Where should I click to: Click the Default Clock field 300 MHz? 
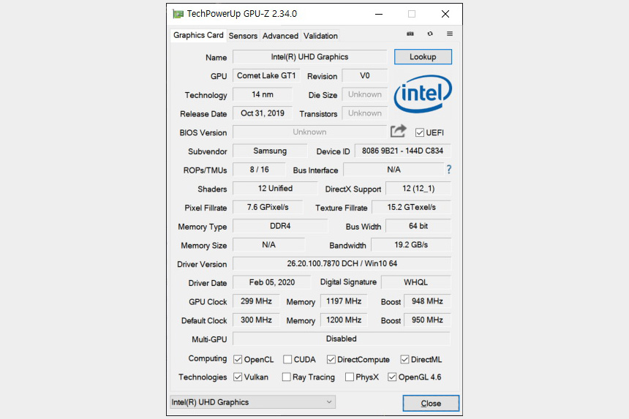(256, 320)
